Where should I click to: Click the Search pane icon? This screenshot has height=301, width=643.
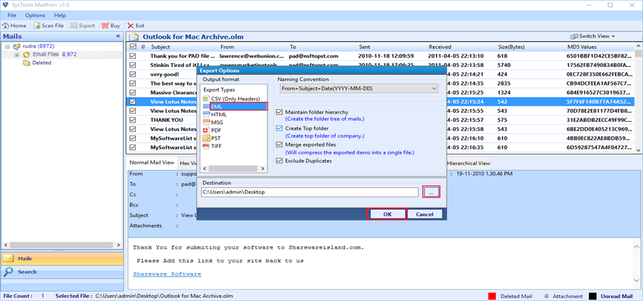(8, 272)
